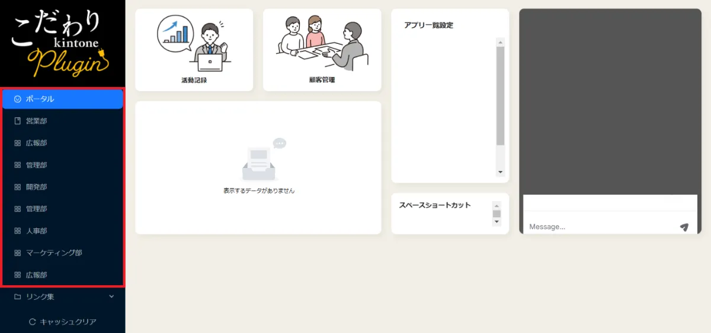Open the 開発部 sidebar item
Viewport: 711px width, 333px height.
pyautogui.click(x=62, y=187)
